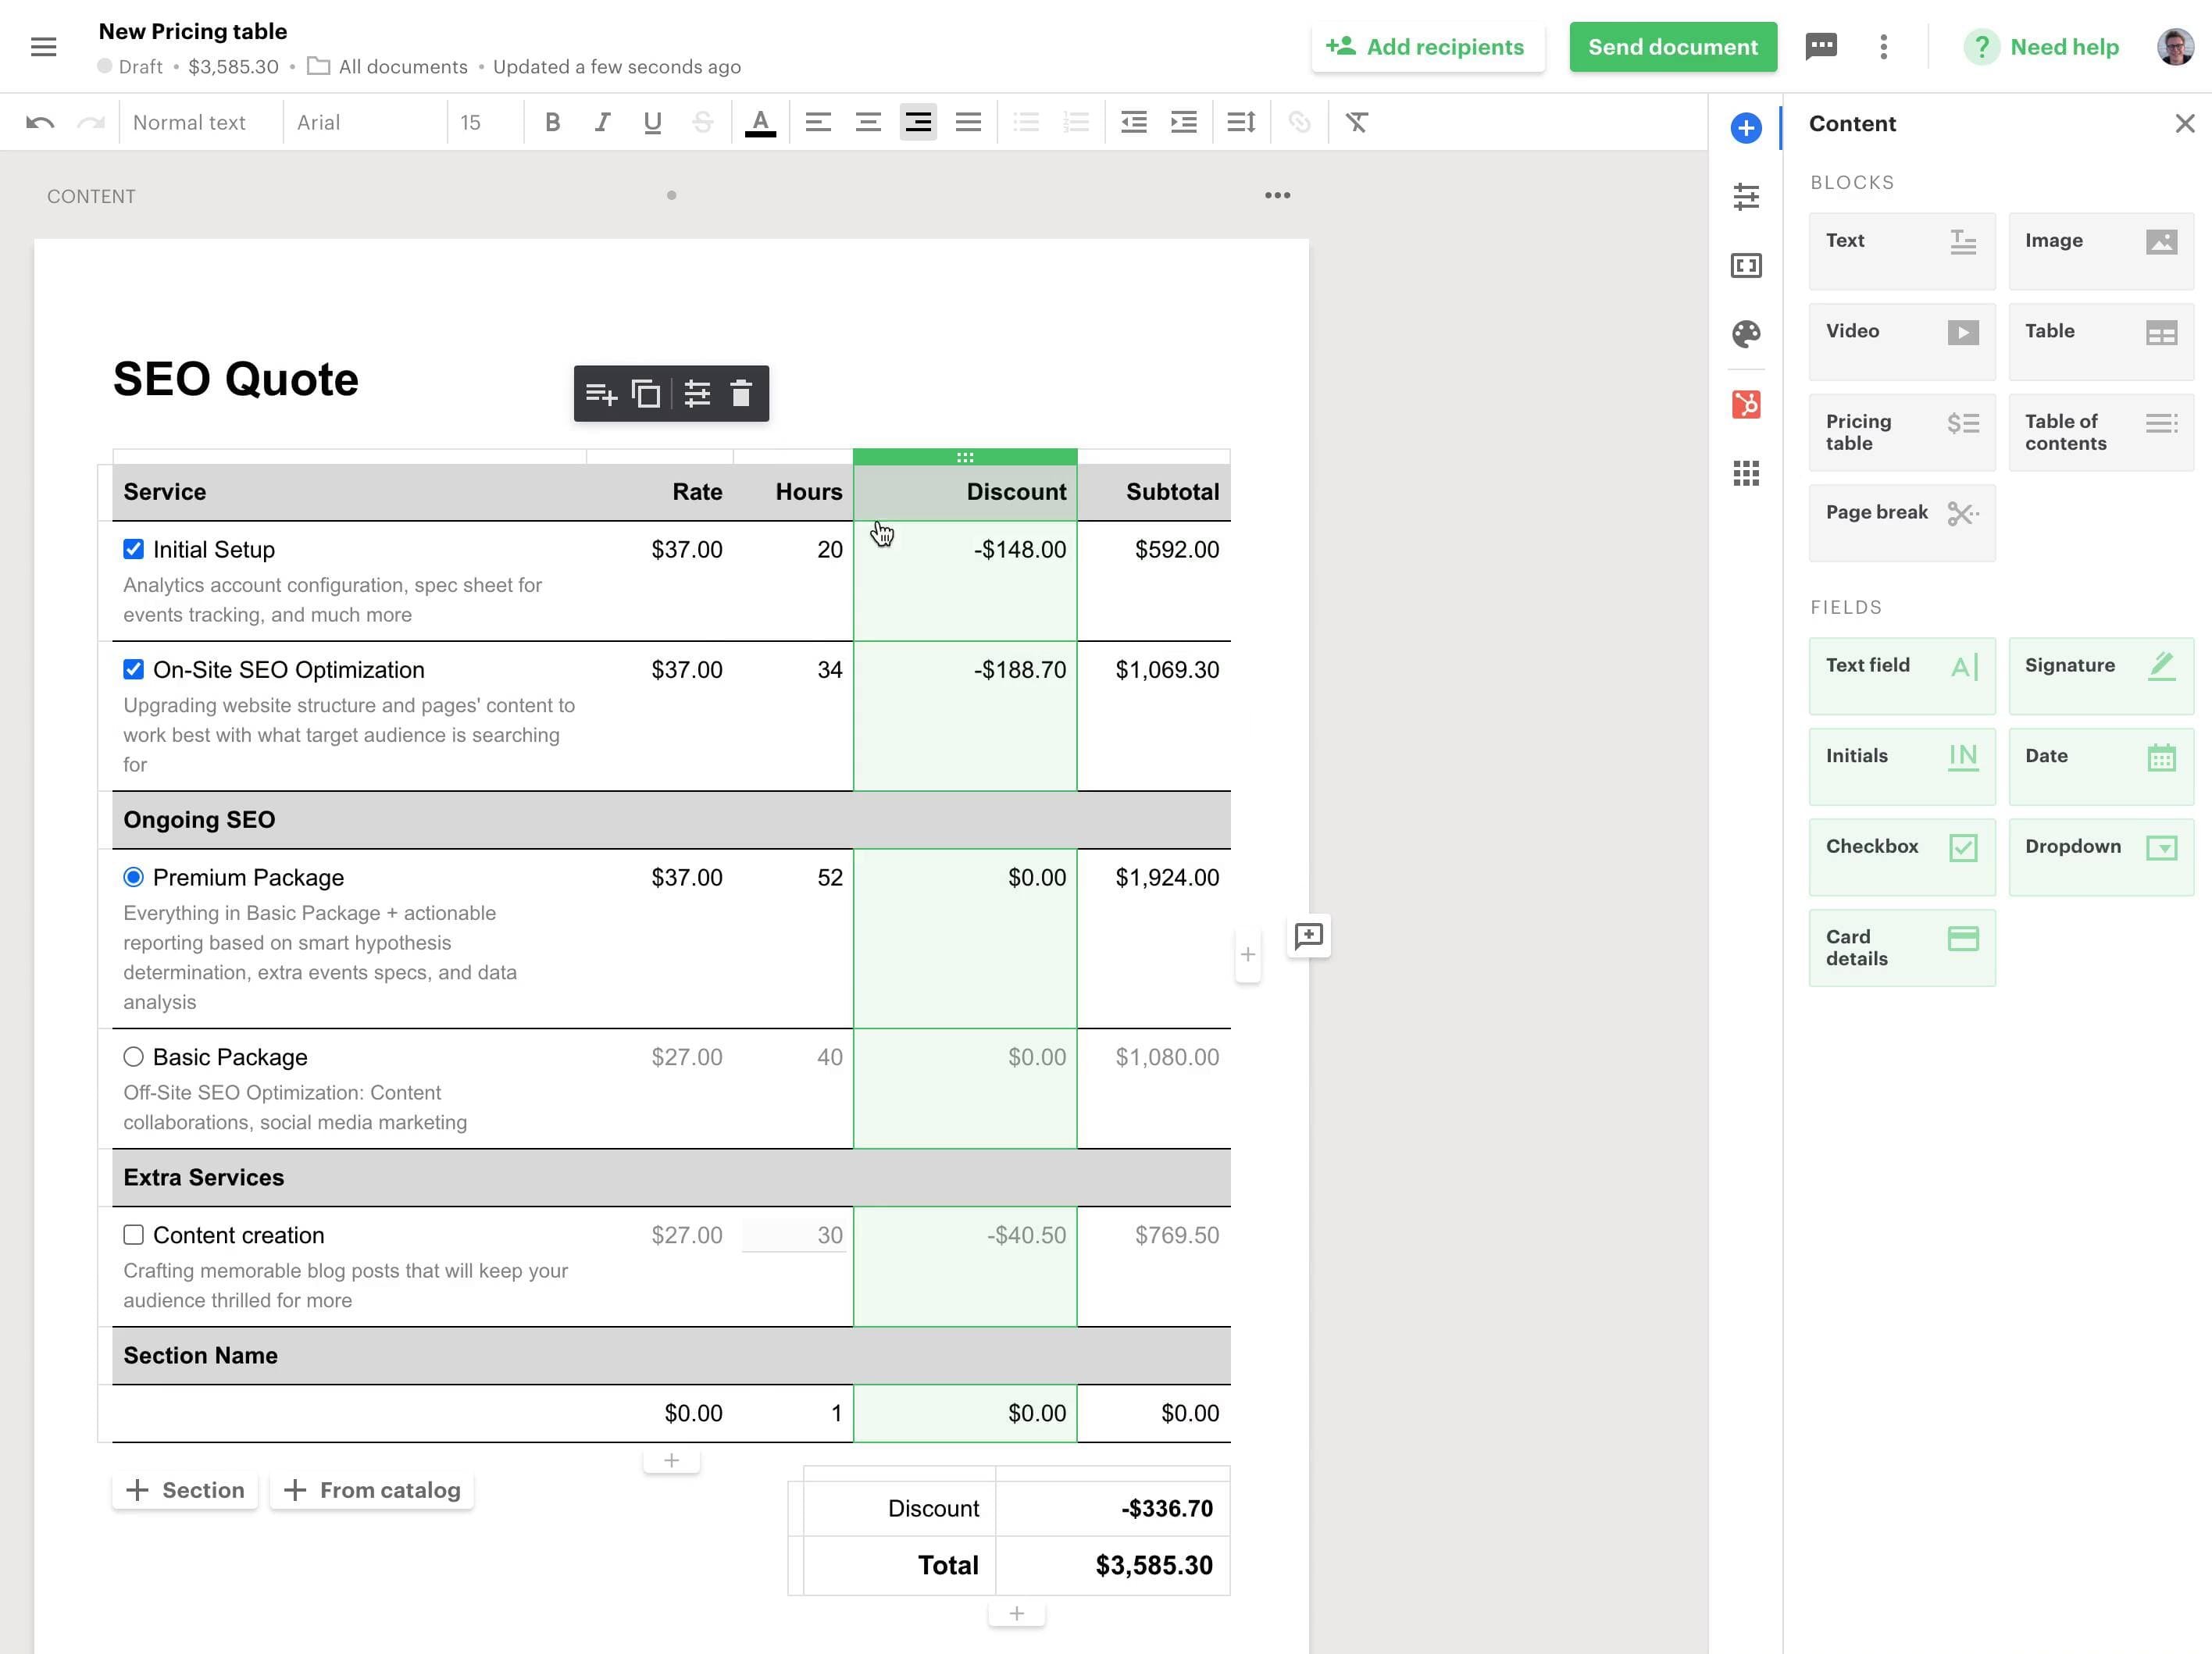This screenshot has width=2212, height=1654.
Task: Open the hamburger main menu
Action: point(44,47)
